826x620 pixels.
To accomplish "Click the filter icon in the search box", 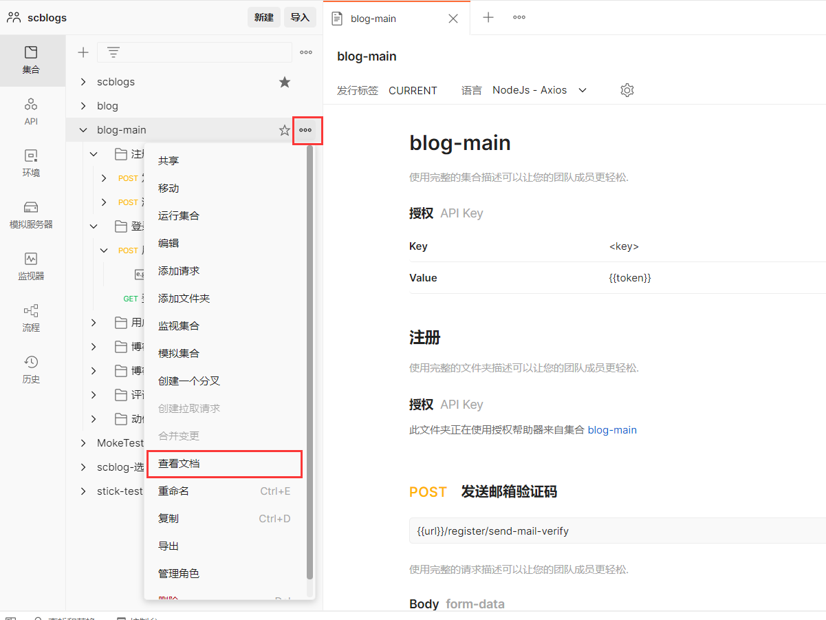I will (x=113, y=52).
